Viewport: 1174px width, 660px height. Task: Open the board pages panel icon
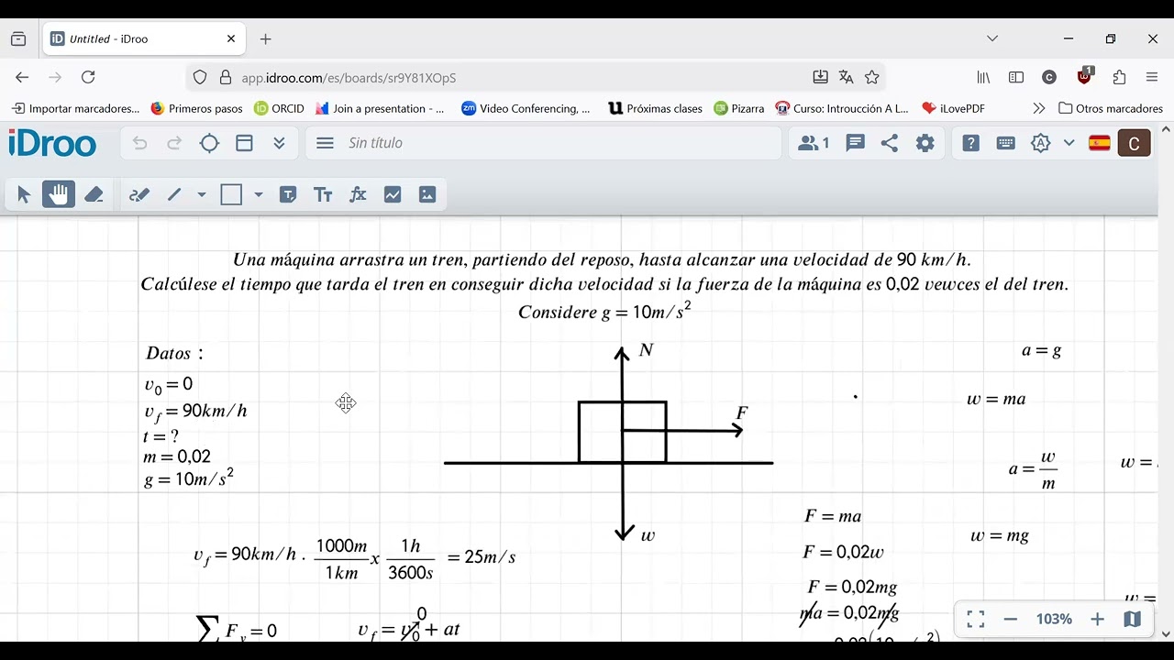[x=244, y=143]
